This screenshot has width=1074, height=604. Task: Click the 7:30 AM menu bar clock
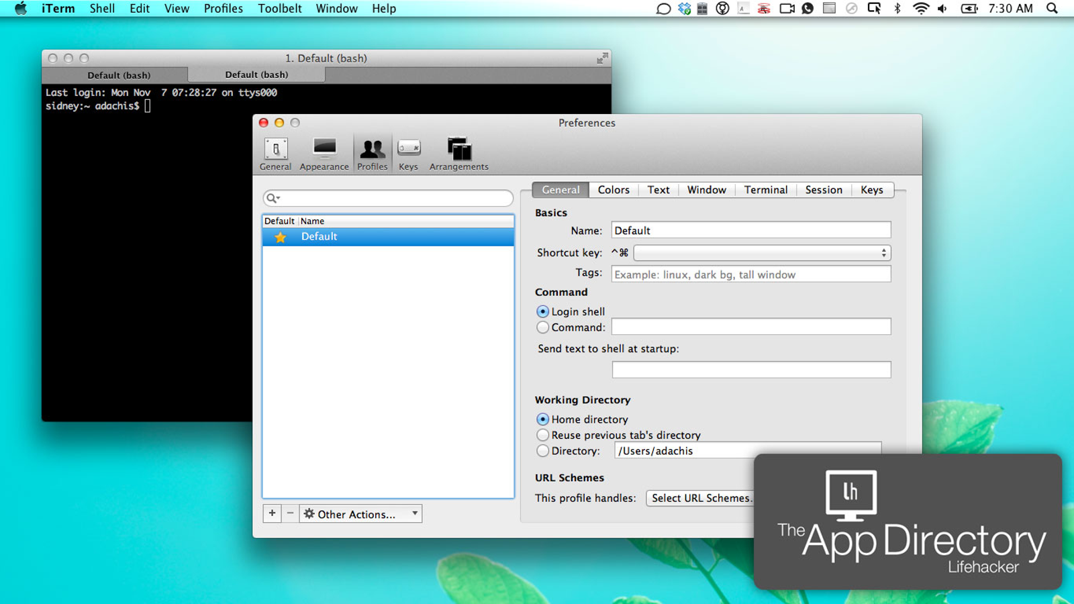coord(1010,9)
